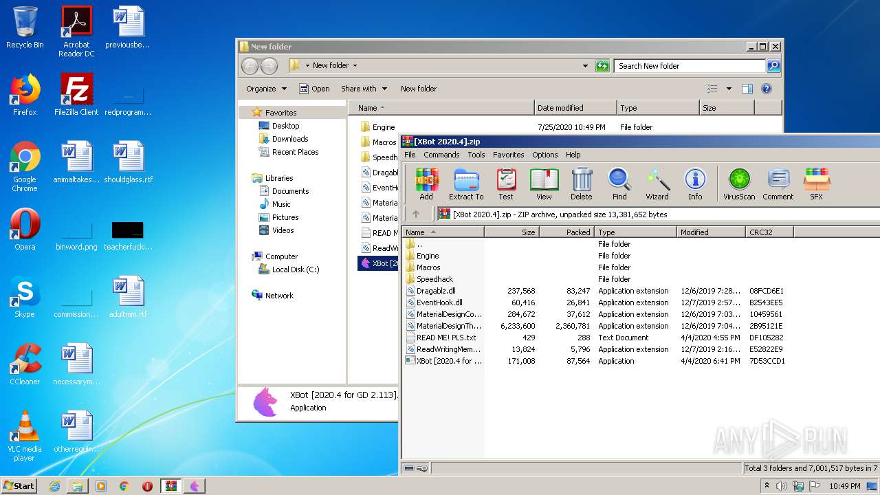The image size is (880, 495).
Task: Open the View toolbar icon in WinRAR
Action: click(544, 184)
